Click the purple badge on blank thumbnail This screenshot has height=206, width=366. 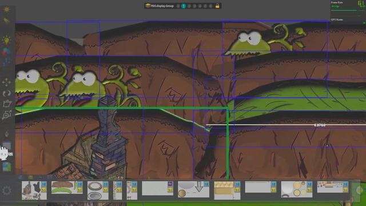(x=170, y=184)
